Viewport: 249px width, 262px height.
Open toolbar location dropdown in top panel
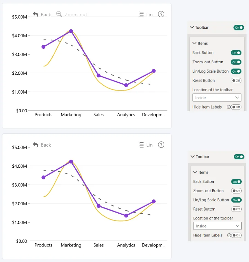pos(217,97)
